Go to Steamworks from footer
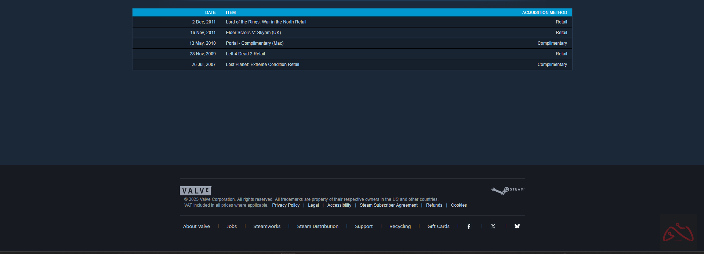Image resolution: width=704 pixels, height=254 pixels. coord(267,227)
